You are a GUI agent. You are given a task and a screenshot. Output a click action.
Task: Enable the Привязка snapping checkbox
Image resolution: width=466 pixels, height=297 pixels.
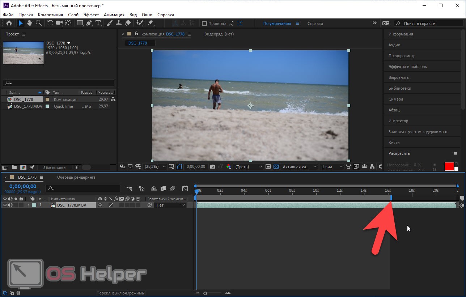204,24
